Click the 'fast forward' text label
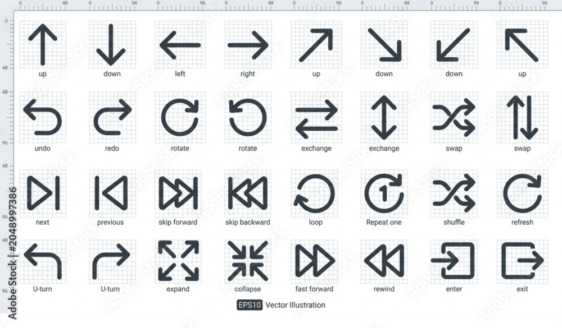Screen dimensions: 562x328 [314, 289]
